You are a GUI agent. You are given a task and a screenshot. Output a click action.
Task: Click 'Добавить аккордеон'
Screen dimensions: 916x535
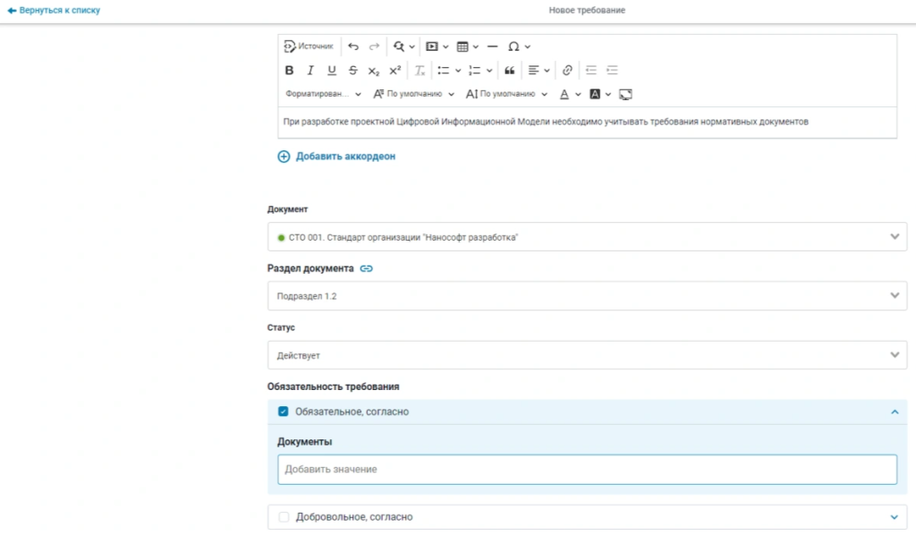(x=337, y=156)
